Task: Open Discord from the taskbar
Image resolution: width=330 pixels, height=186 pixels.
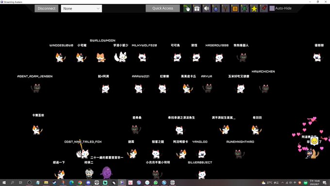Action: (x=88, y=183)
